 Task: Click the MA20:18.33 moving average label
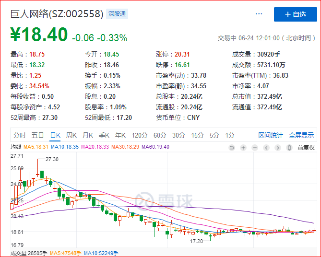pyautogui.click(x=95, y=147)
